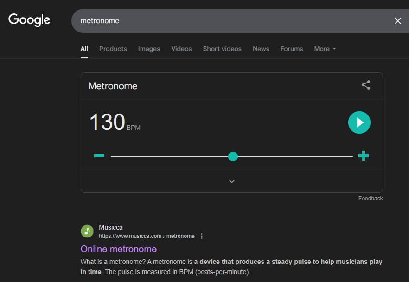Switch to the Videos tab
This screenshot has height=282, width=409.
pos(181,49)
